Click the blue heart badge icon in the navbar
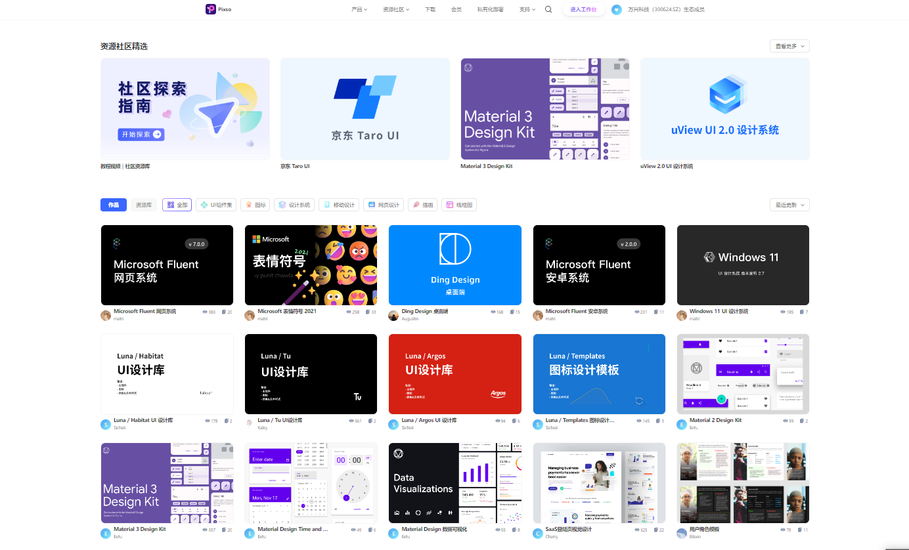Viewport: 909px width, 550px height. (x=616, y=9)
